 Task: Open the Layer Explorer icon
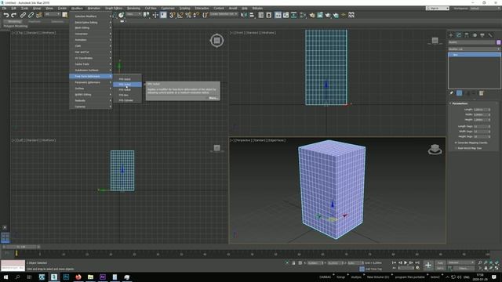269,15
